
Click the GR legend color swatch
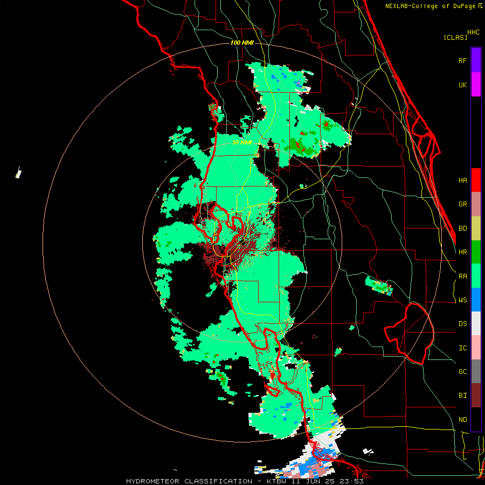click(476, 204)
